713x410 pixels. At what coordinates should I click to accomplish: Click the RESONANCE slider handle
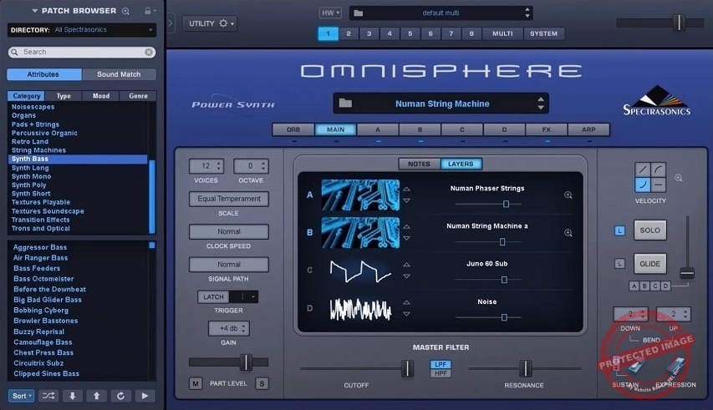[x=525, y=368]
